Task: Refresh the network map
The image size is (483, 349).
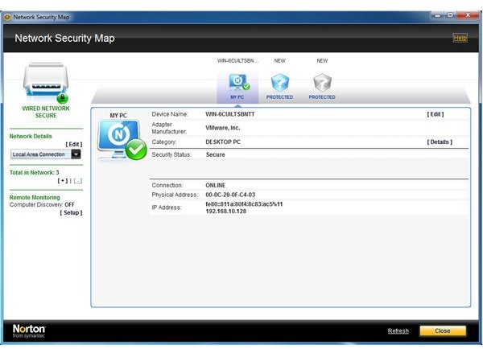Action: pyautogui.click(x=398, y=331)
